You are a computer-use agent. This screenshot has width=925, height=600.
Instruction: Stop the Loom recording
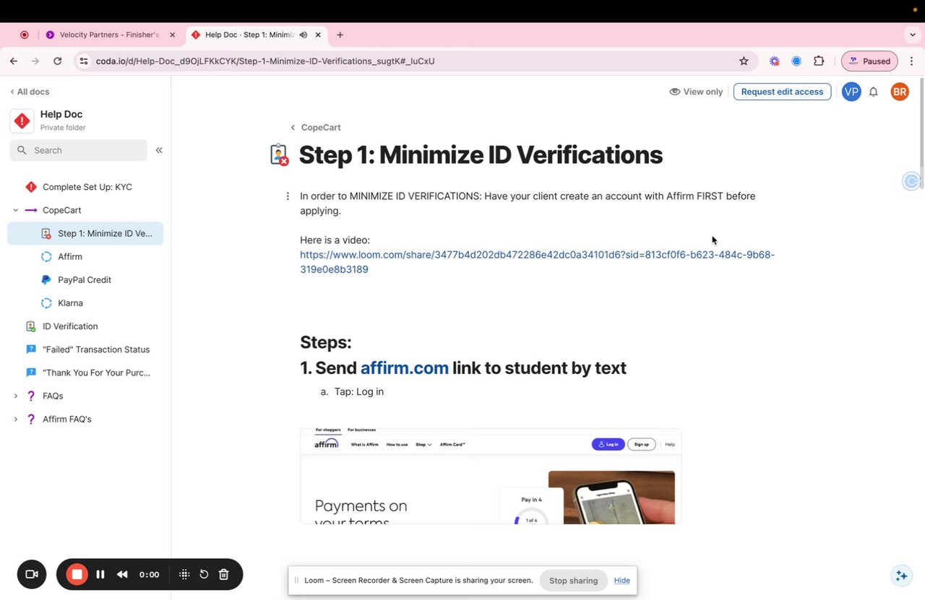coord(77,575)
